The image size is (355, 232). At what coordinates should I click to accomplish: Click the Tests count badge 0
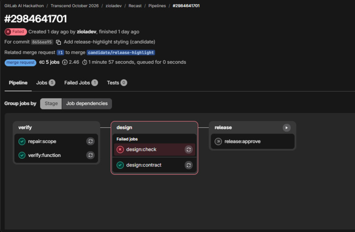pos(124,83)
